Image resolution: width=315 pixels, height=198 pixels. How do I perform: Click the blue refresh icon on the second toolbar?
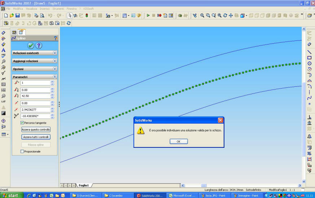click(69, 23)
